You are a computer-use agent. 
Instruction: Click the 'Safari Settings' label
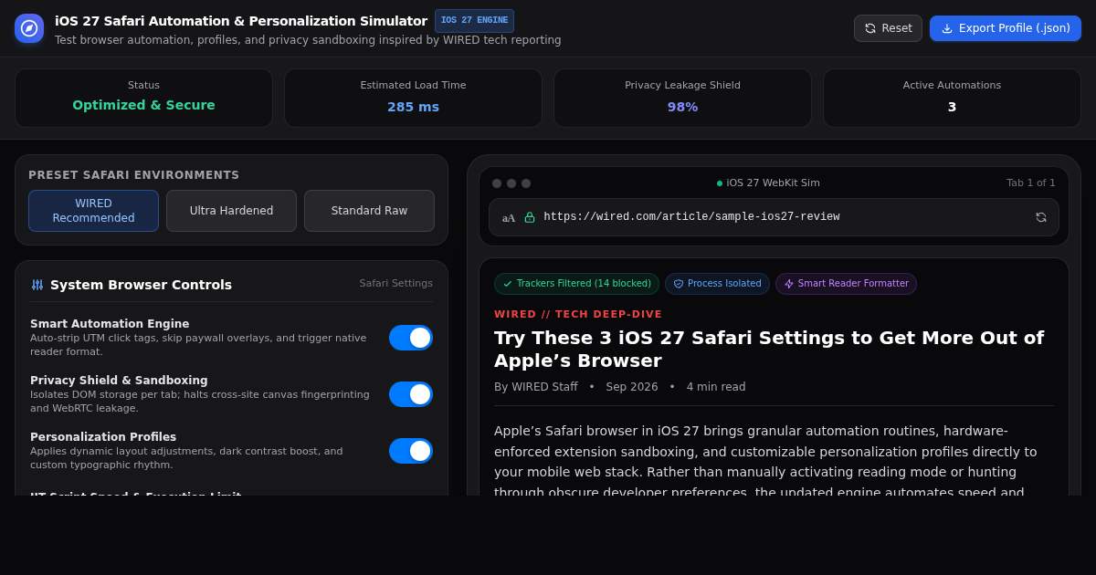pyautogui.click(x=395, y=284)
